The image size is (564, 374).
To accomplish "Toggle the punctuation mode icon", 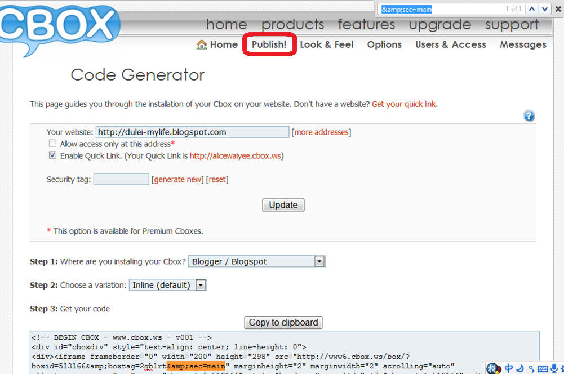I will (x=531, y=368).
